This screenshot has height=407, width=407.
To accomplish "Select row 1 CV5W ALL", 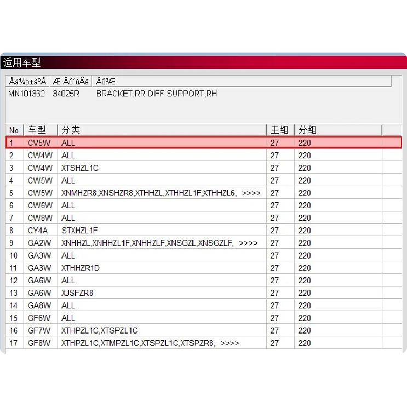I will click(x=204, y=143).
